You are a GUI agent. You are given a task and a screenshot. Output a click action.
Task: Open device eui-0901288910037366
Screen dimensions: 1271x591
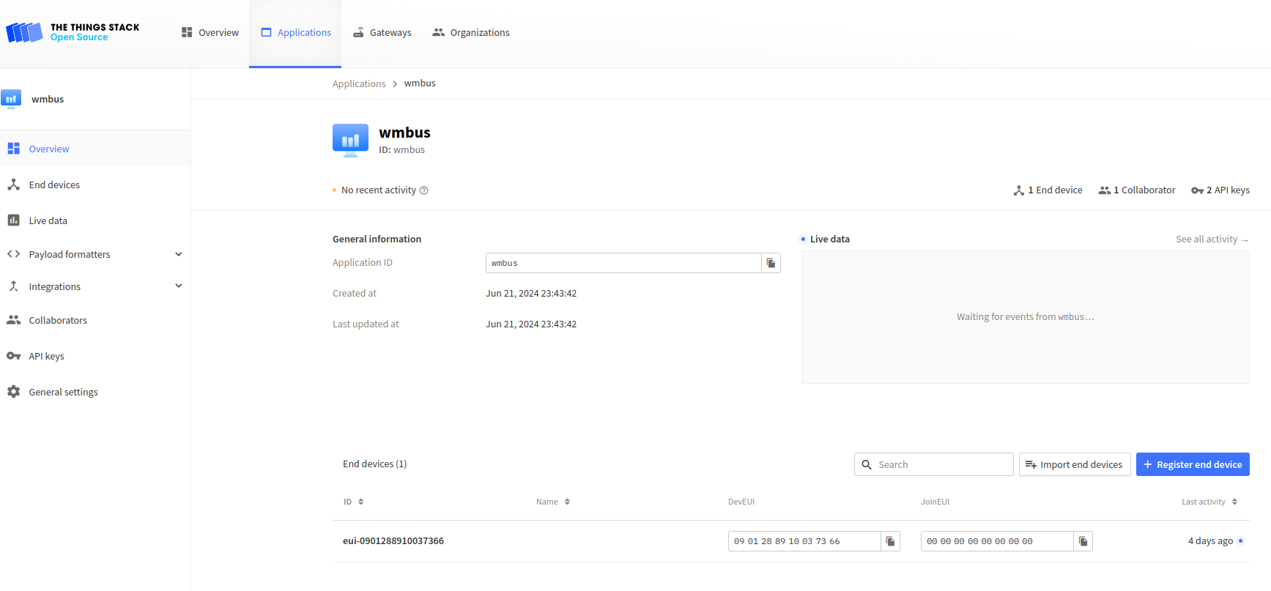click(x=393, y=541)
